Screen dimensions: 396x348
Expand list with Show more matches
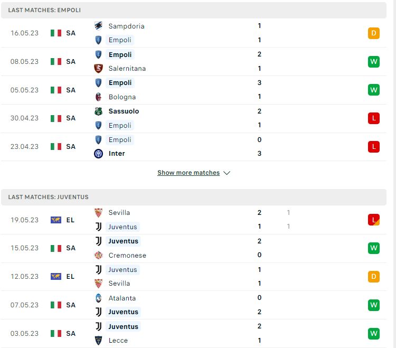[x=188, y=173]
